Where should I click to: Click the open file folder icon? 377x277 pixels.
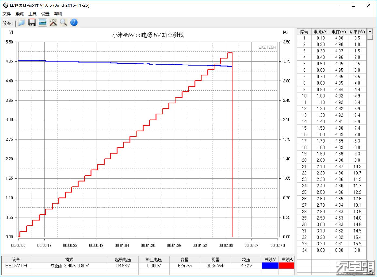[21, 22]
